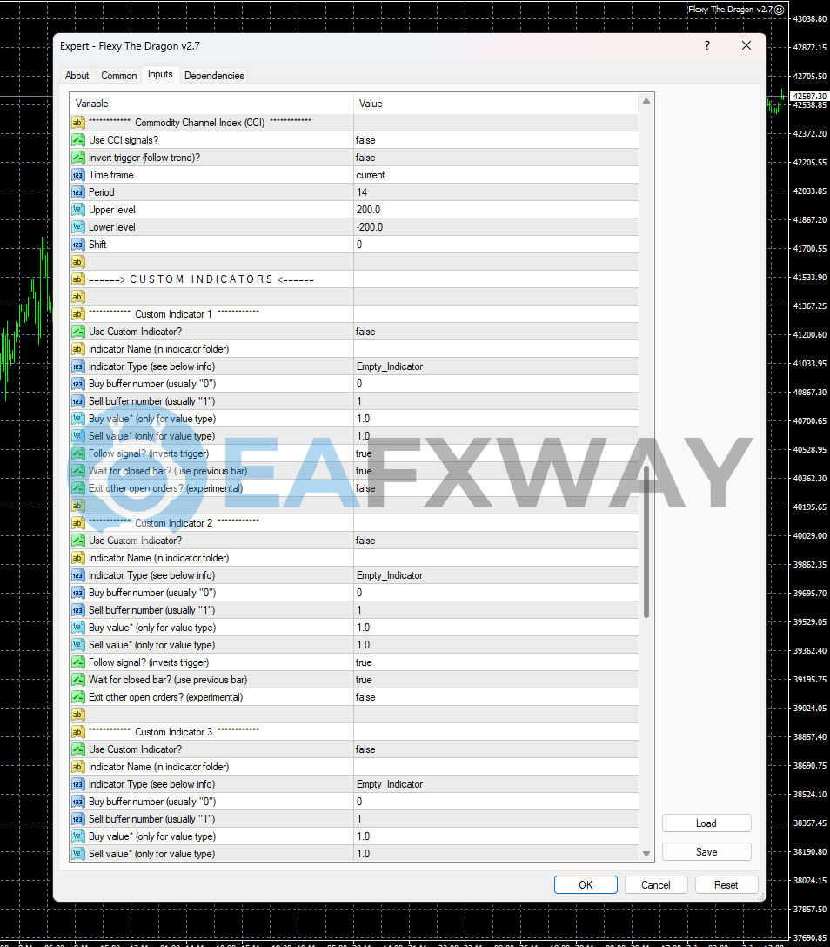Open the Dependencies tab

214,76
